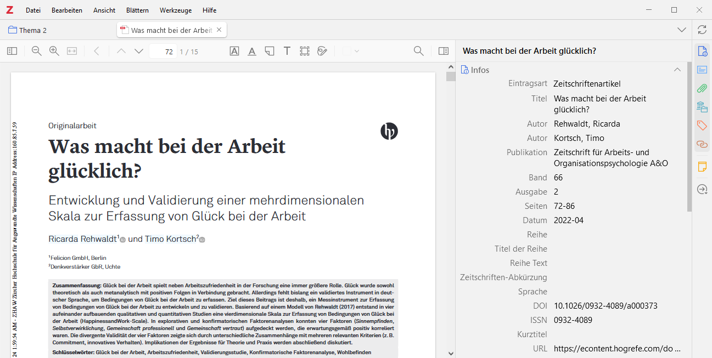Click the DOI value 10.1026/0932-4089/a000373
Viewport: 712px width, 358px height.
pyautogui.click(x=606, y=306)
